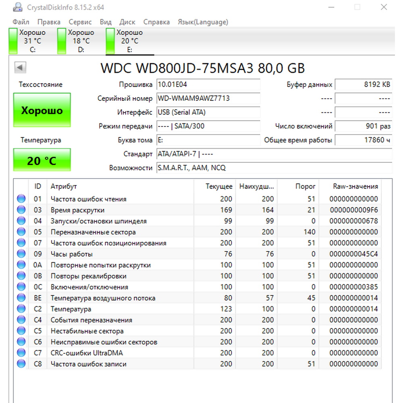Click status orb for attribute 04 row
Image resolution: width=403 pixels, height=403 pixels.
click(21, 221)
